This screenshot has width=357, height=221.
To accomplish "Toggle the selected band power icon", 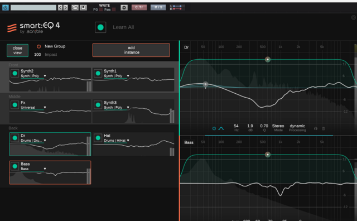I will [x=214, y=128].
